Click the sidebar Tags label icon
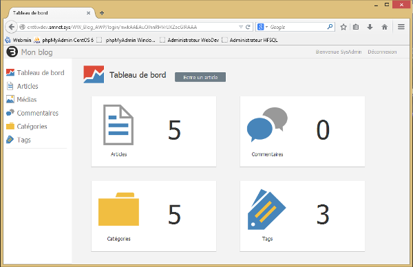This screenshot has width=413, height=267. (10, 140)
